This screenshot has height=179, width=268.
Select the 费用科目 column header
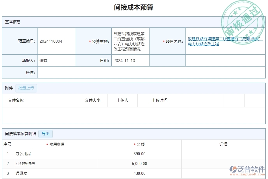click(x=57, y=144)
